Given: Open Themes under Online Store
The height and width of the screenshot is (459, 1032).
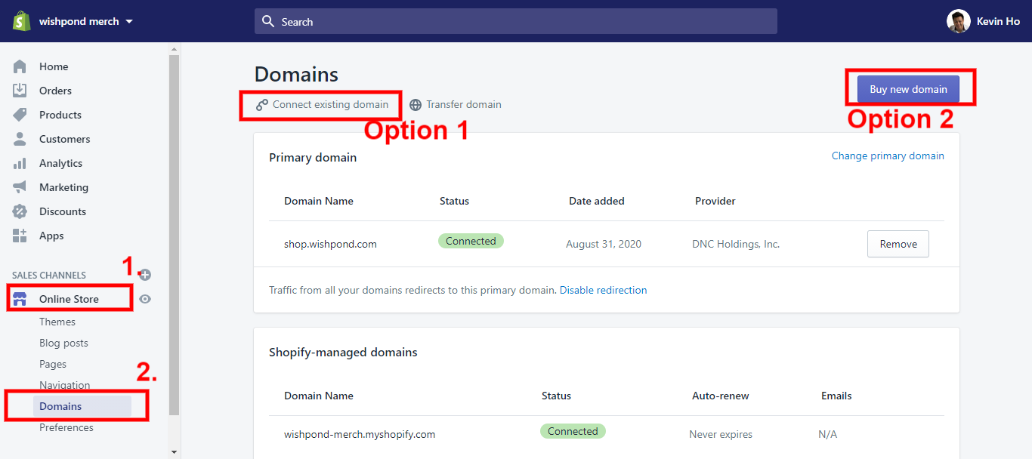Looking at the screenshot, I should pos(57,322).
